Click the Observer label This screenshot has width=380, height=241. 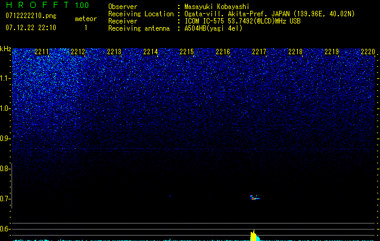coord(123,7)
